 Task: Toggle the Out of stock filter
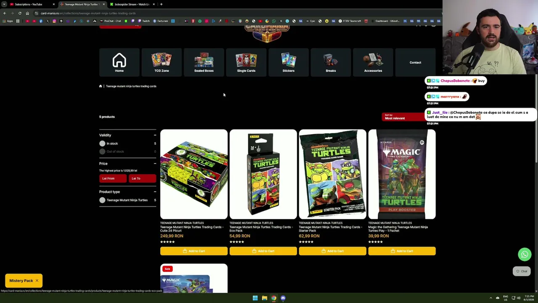(x=102, y=151)
